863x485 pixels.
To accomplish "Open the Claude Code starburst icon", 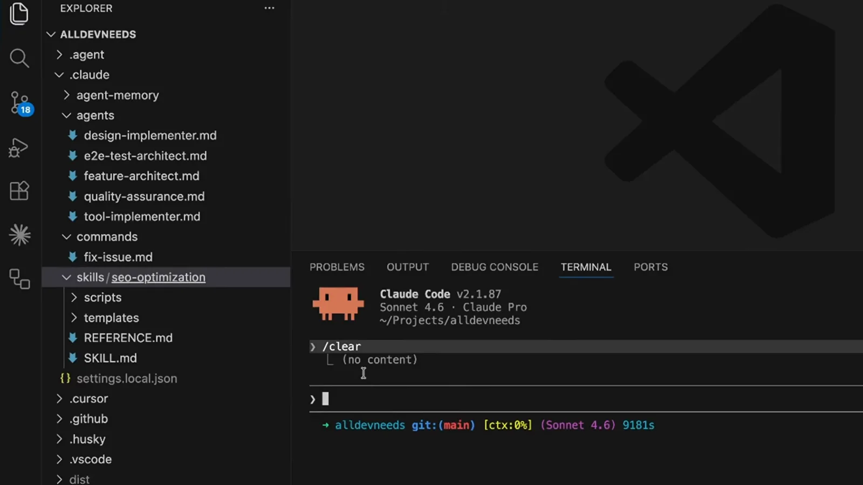I will [20, 235].
